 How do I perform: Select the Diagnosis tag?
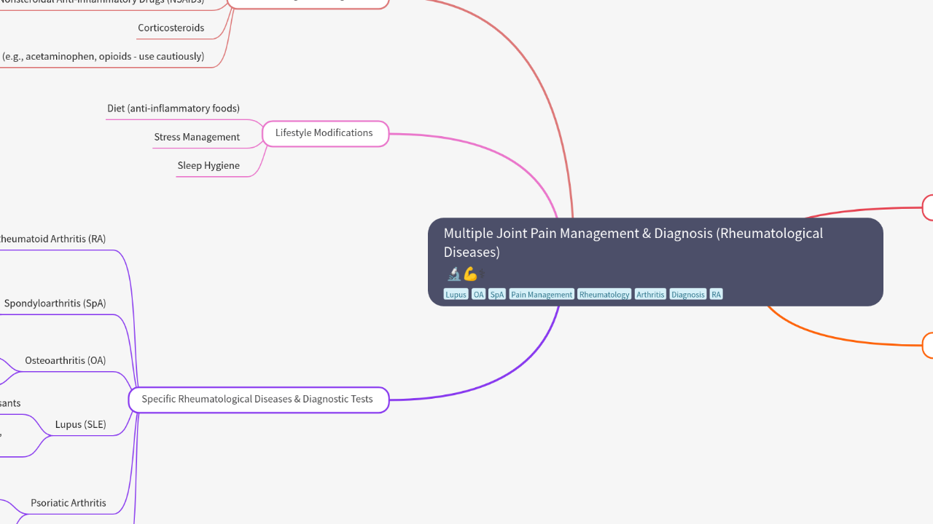[x=688, y=294]
